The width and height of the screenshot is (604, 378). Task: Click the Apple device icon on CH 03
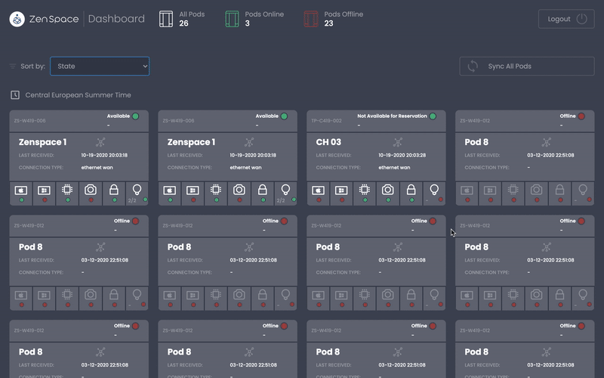click(318, 191)
